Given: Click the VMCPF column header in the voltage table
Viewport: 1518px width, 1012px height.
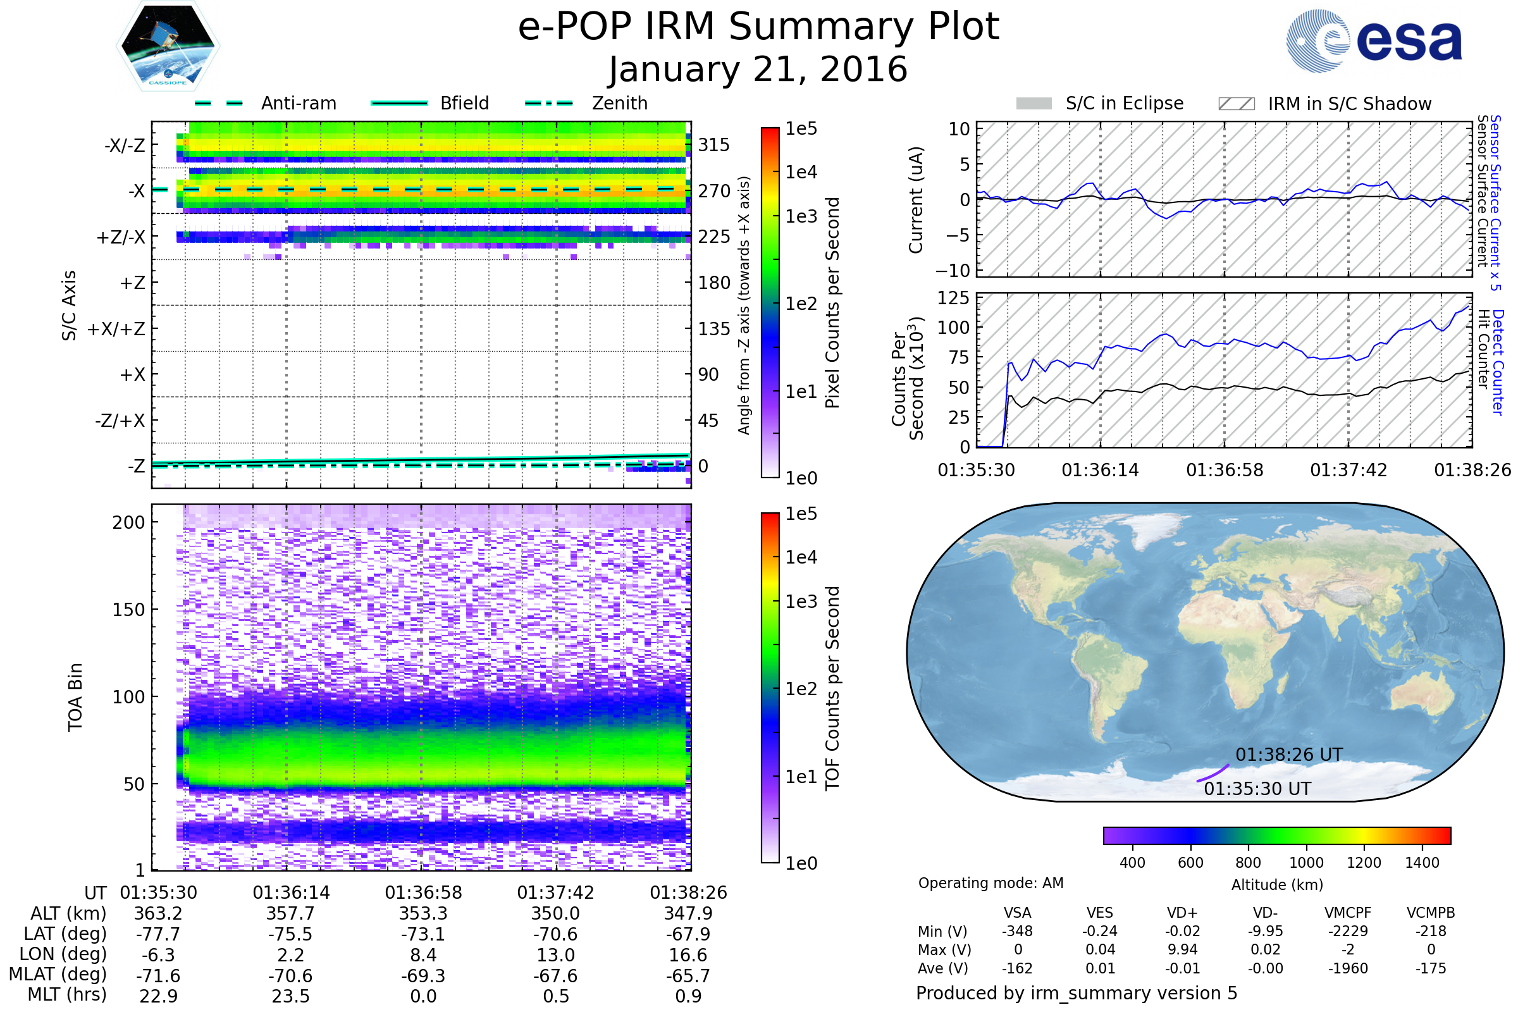Looking at the screenshot, I should pos(1348,913).
